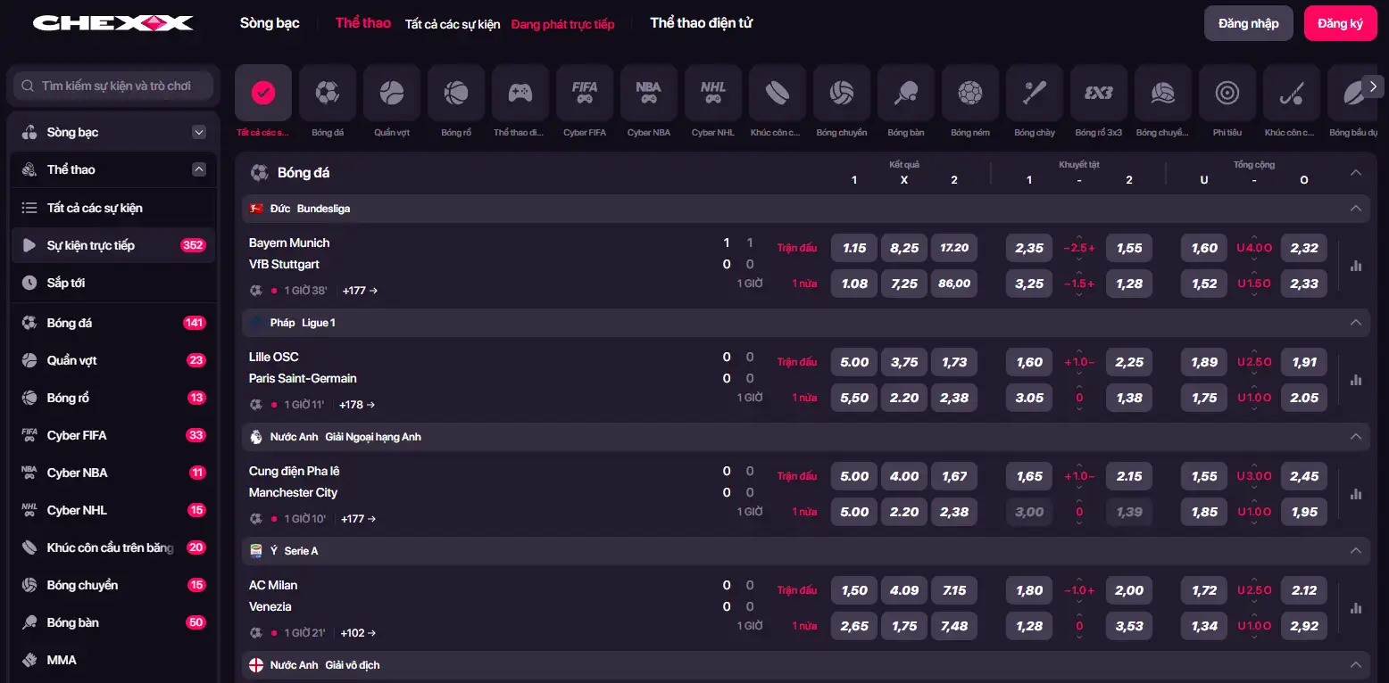Open +178 more markets for Lille OSC
This screenshot has width=1389, height=683.
tap(357, 405)
